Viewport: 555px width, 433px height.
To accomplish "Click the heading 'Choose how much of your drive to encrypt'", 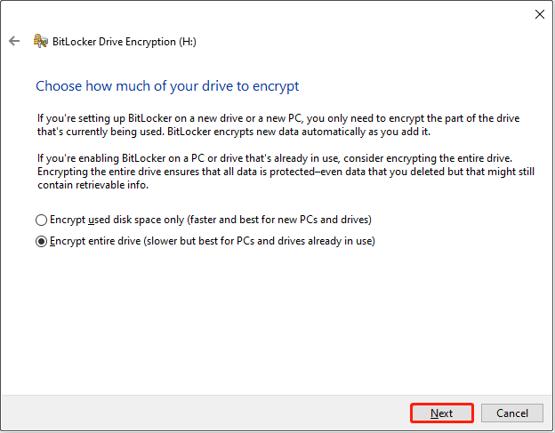I will 167,86.
